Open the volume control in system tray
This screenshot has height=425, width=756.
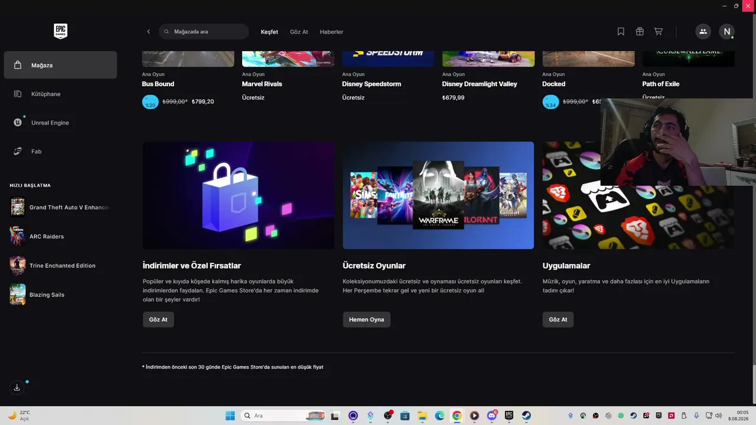pyautogui.click(x=718, y=416)
